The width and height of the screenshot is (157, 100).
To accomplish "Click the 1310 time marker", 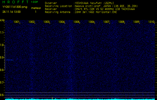I will coord(151,22).
